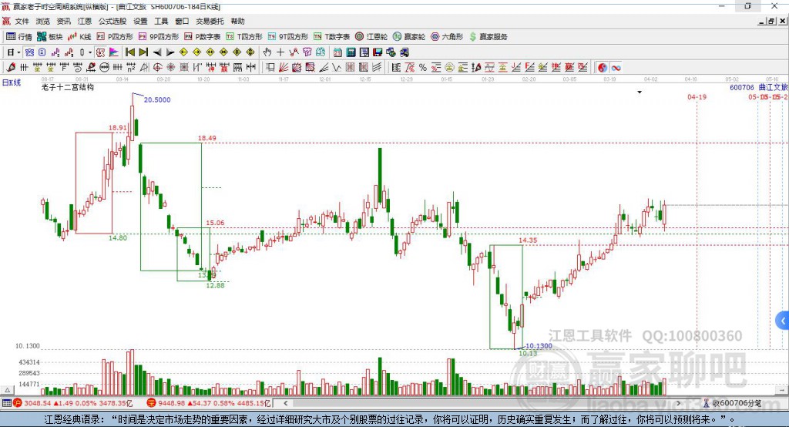This screenshot has height=427, width=789.
Task: Expand the 日 period dropdown
Action: click(18, 52)
